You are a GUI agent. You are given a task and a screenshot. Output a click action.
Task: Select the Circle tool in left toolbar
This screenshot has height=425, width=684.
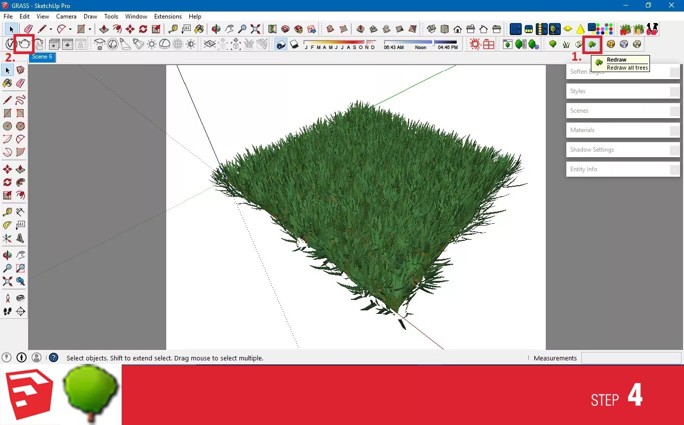(x=8, y=126)
